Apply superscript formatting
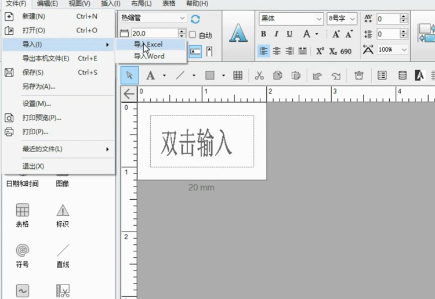 (x=320, y=51)
